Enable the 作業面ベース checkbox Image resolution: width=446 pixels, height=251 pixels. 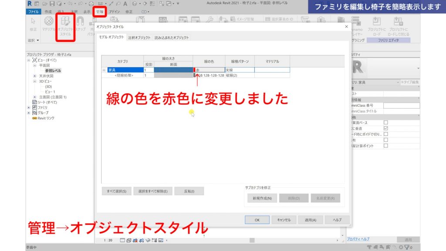(x=385, y=123)
